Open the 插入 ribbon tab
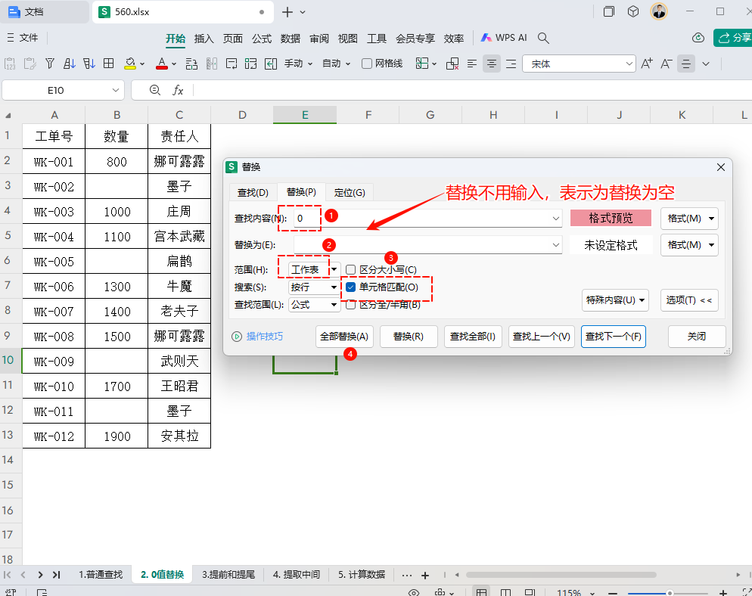This screenshot has height=596, width=752. (x=204, y=39)
